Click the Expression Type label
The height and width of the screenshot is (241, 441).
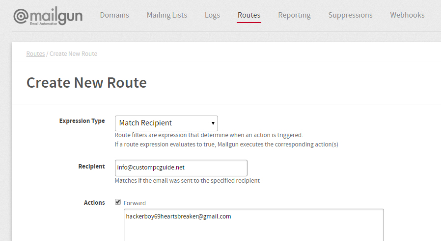pos(82,121)
